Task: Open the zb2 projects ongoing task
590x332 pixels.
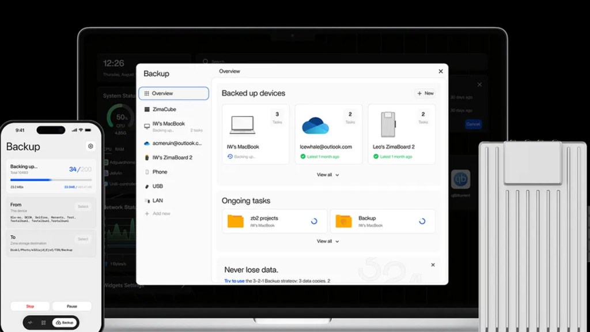Action: [x=275, y=221]
